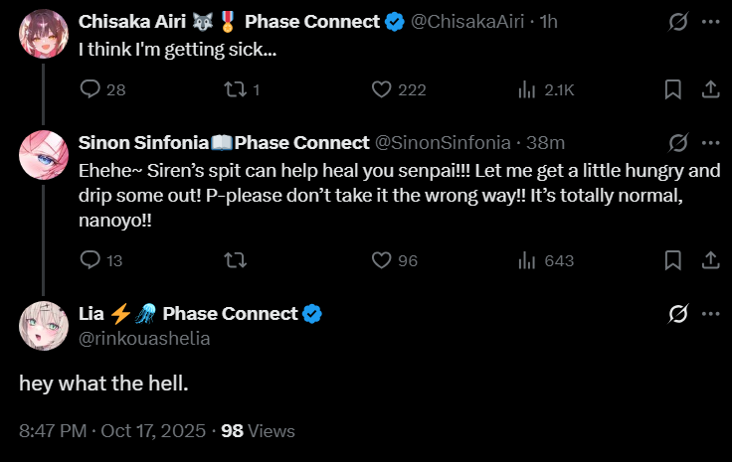Bookmark Sinon Sinfonia's reply
This screenshot has height=462, width=732.
click(673, 260)
